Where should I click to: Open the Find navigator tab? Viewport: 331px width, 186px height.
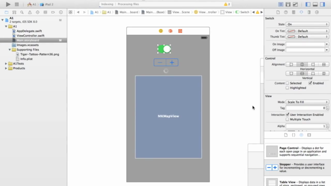(x=22, y=12)
